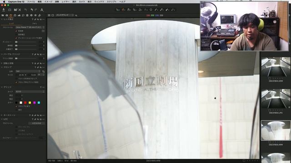291x163 pixels.
Task: Open the ウィンドウ (Window) menu
Action: [x=99, y=1]
